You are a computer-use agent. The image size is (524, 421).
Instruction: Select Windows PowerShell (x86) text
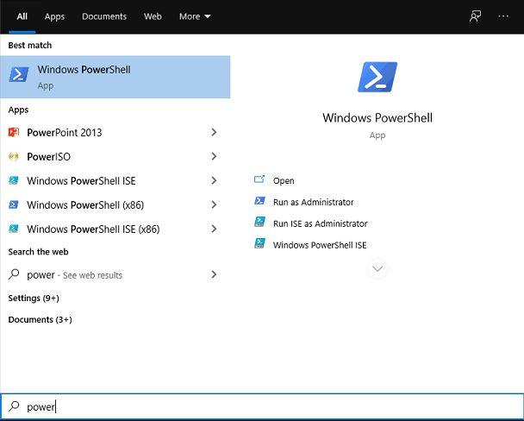[x=85, y=205]
